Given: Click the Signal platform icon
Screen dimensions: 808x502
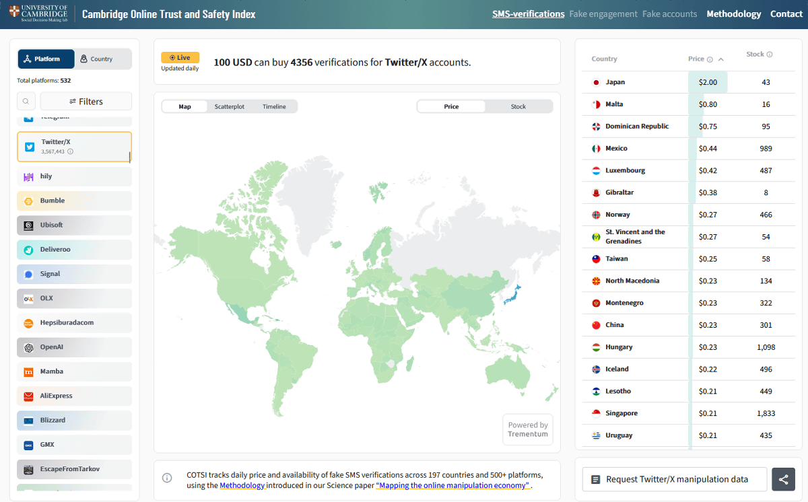Looking at the screenshot, I should 29,275.
